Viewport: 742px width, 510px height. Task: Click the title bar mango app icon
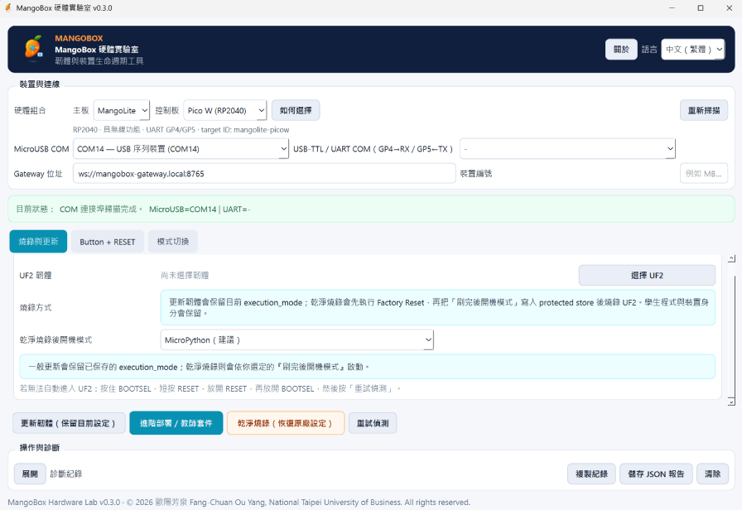point(8,7)
